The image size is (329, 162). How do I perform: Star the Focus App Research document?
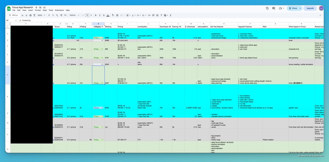point(36,7)
